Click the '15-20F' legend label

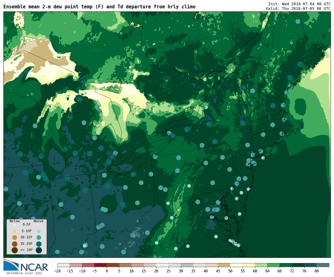(26, 244)
